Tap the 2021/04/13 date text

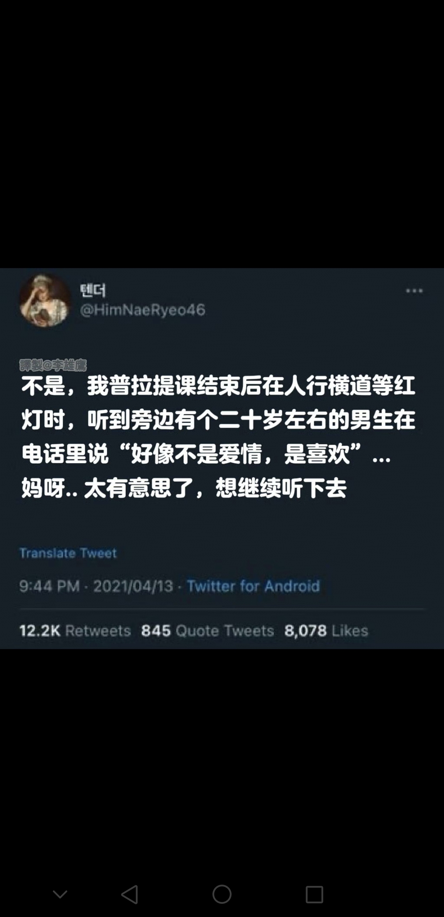pos(133,586)
